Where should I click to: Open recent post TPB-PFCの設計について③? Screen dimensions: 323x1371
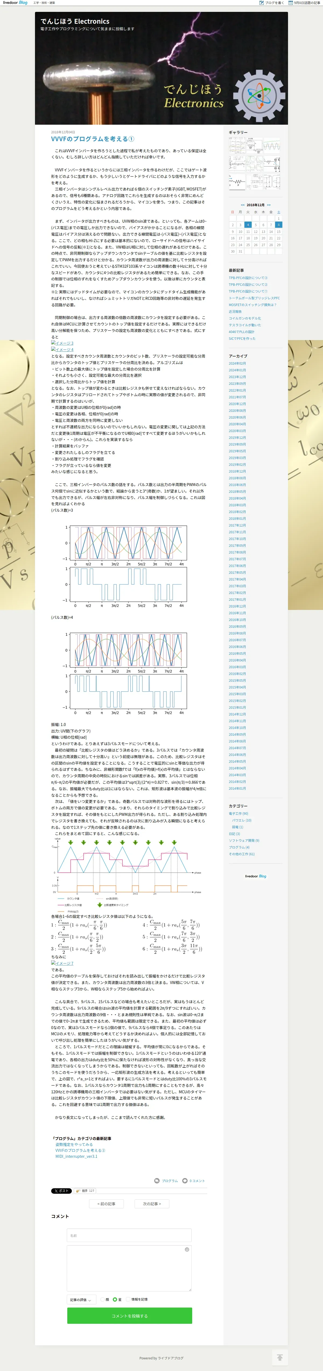point(248,278)
